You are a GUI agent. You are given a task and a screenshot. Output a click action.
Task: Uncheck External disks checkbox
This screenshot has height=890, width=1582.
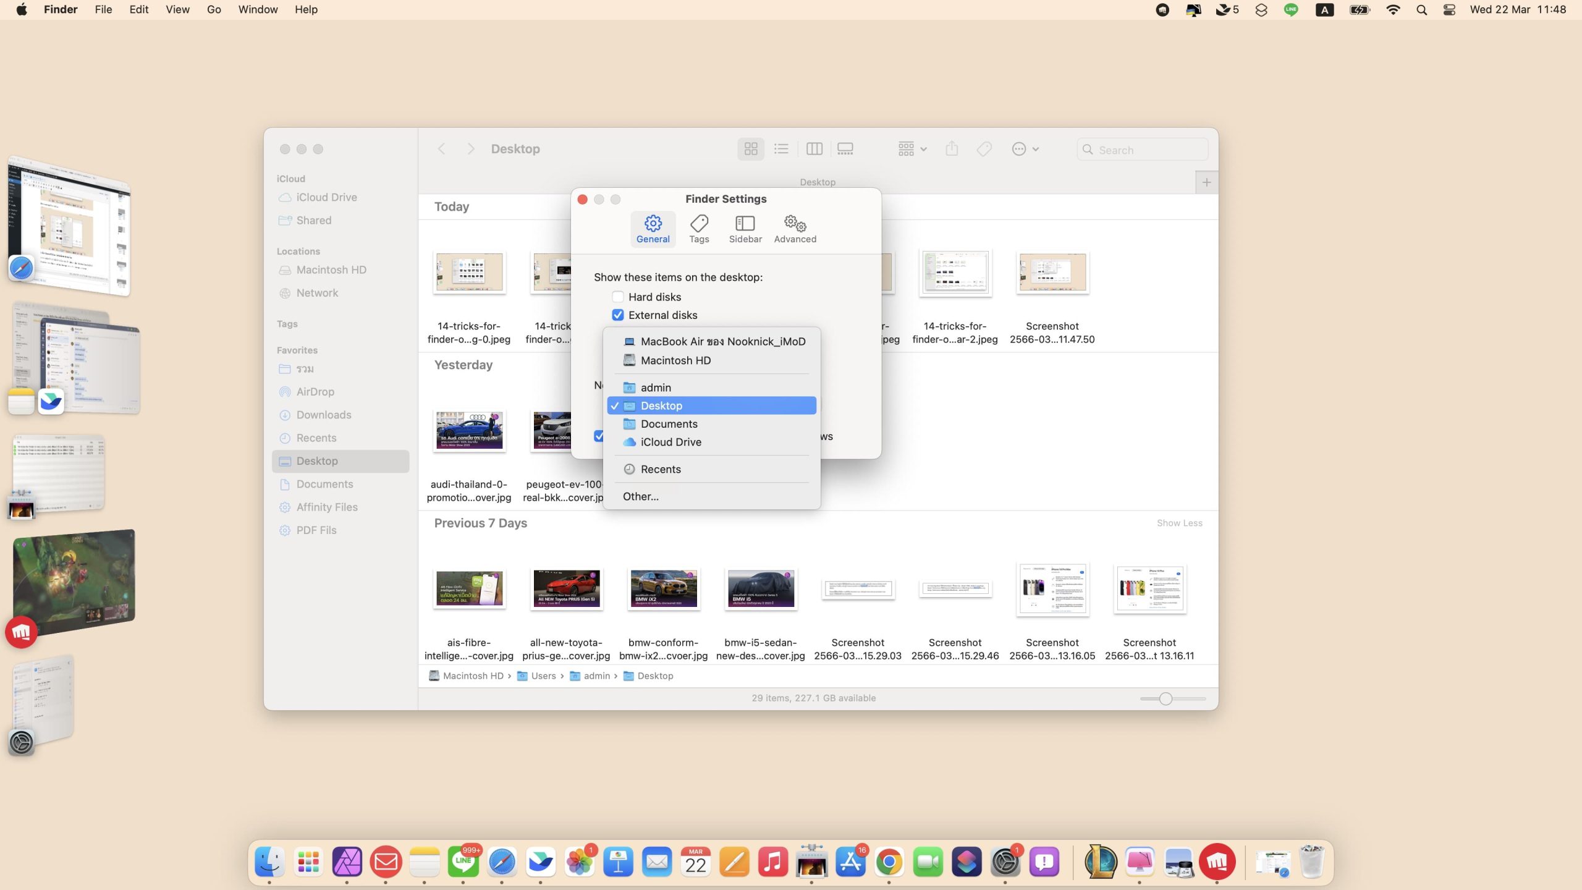click(x=618, y=315)
